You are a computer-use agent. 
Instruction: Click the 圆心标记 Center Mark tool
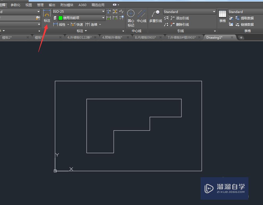pos(131,16)
